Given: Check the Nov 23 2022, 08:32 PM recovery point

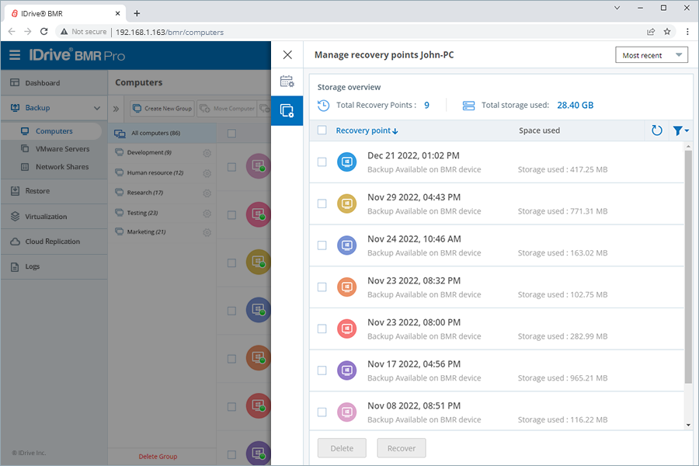Looking at the screenshot, I should tap(322, 287).
